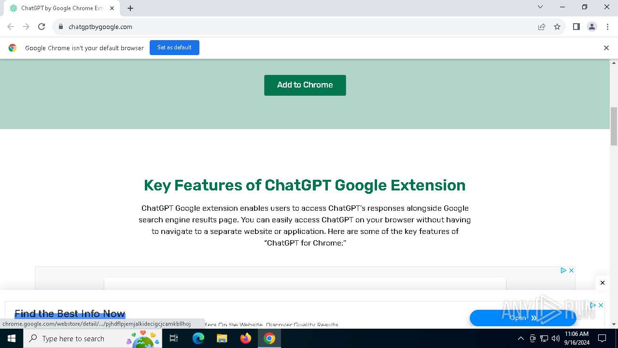This screenshot has height=348, width=618.
Task: Click the page's vertical scrollbar thumb
Action: (614, 126)
